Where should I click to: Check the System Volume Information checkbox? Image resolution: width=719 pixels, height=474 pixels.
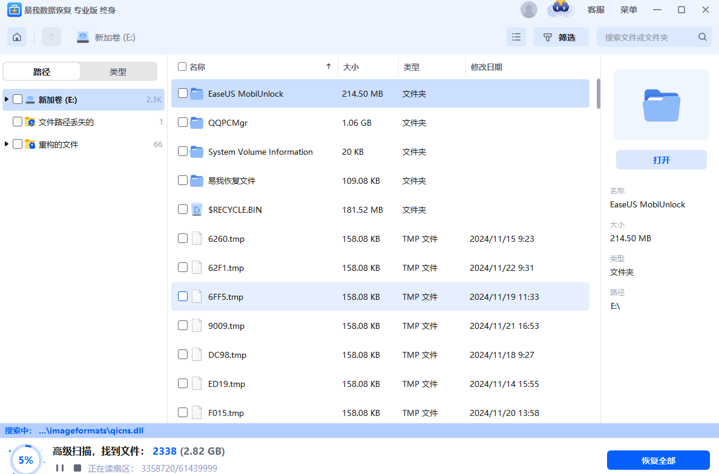click(183, 151)
